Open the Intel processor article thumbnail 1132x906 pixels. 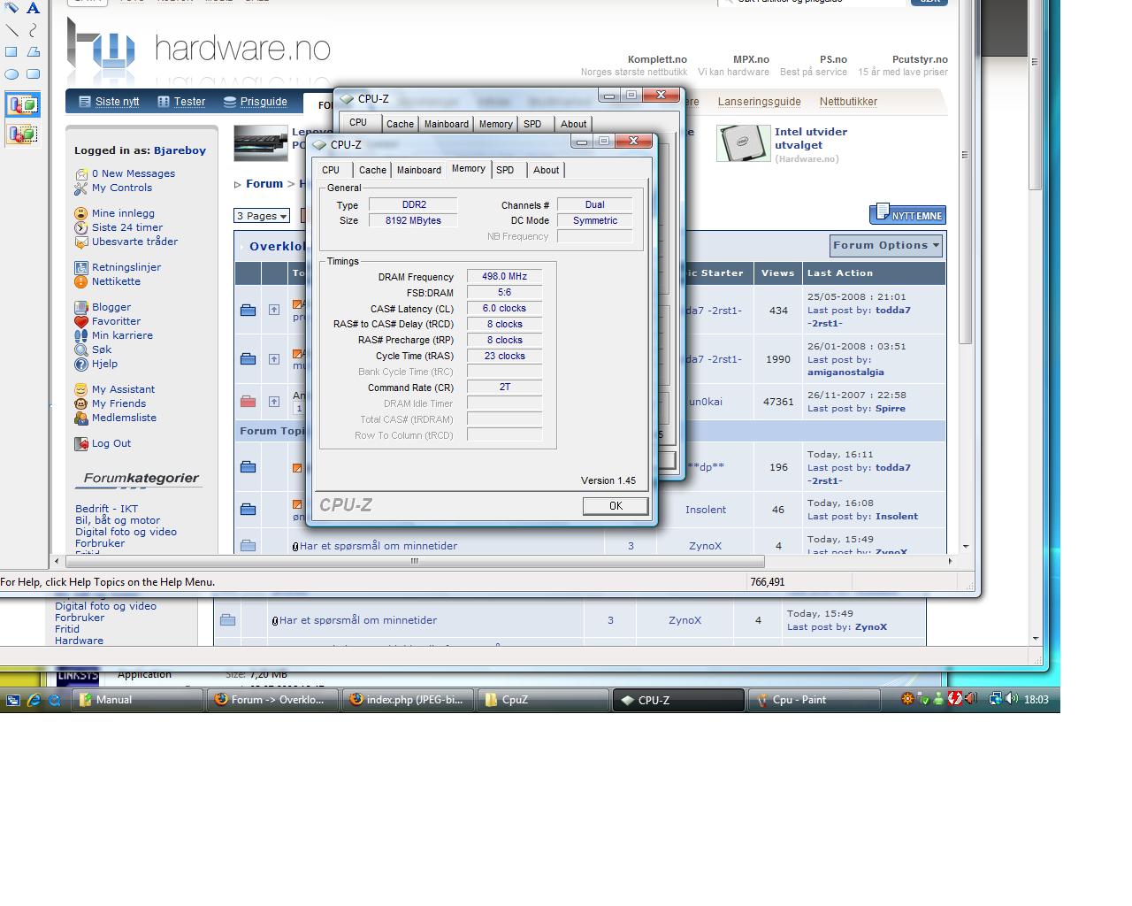pyautogui.click(x=744, y=143)
